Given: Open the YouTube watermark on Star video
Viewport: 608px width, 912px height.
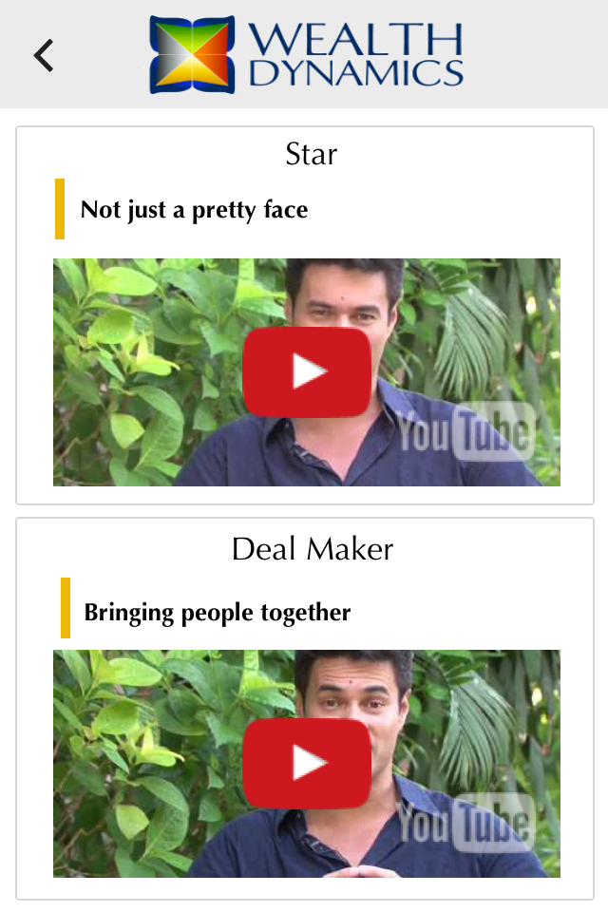Looking at the screenshot, I should [x=466, y=431].
